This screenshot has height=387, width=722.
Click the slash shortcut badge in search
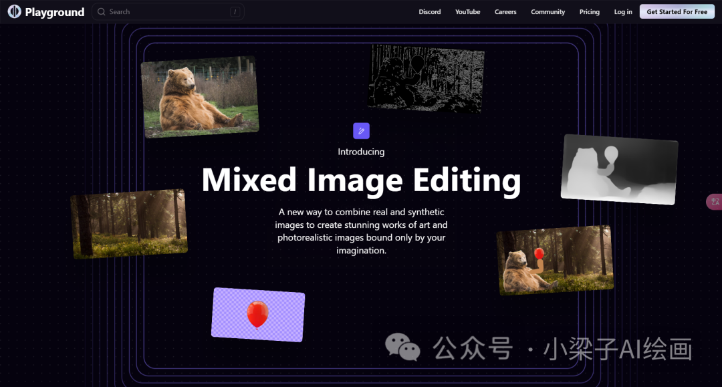235,12
